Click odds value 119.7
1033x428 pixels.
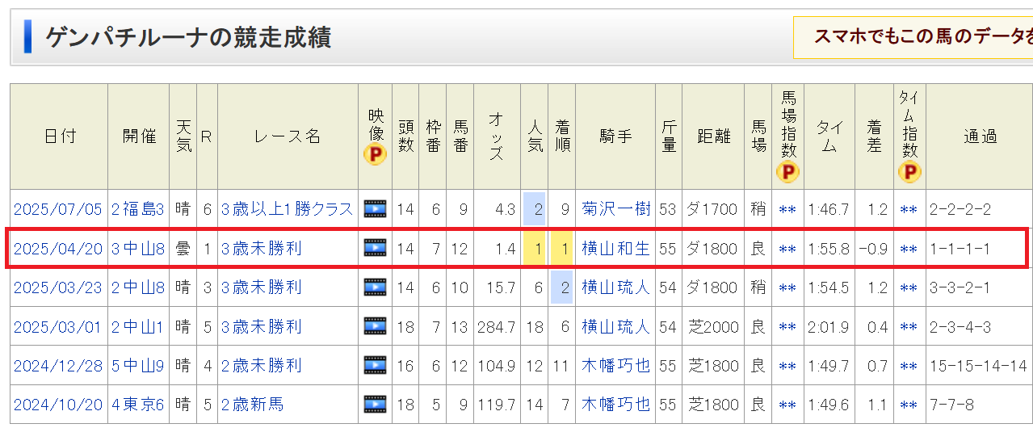(x=498, y=405)
